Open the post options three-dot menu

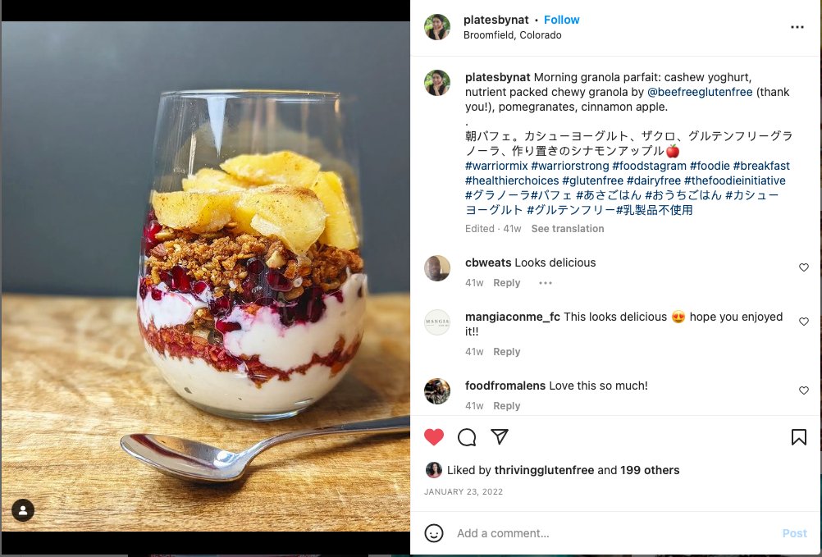[x=797, y=27]
